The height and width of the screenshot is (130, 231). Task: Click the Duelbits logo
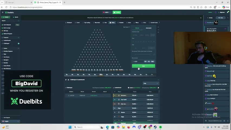point(9,12)
